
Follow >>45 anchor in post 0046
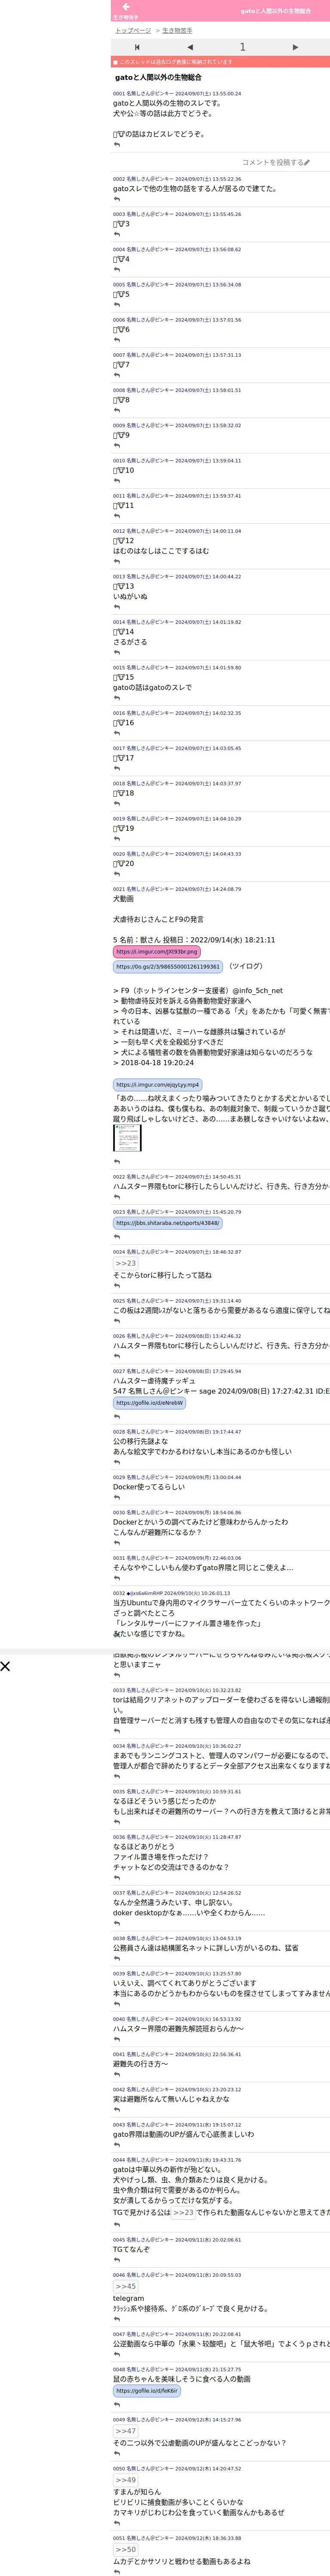(x=125, y=2286)
